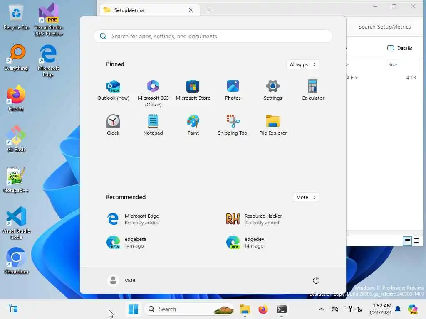Open File Explorer from the taskbar
Viewport: 426px width, 319px height.
tap(245, 309)
